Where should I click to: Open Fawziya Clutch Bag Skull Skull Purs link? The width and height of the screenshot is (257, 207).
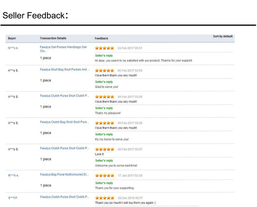point(65,122)
